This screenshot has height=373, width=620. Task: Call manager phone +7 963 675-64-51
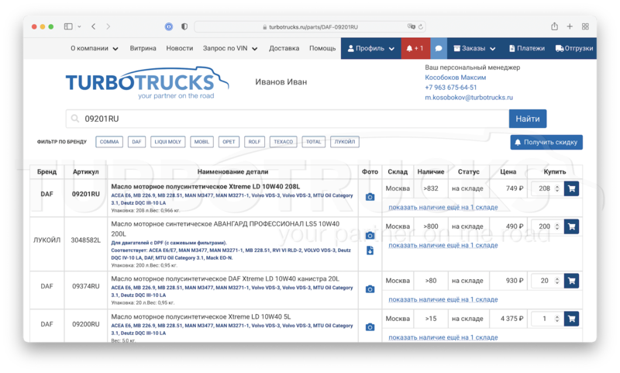450,88
